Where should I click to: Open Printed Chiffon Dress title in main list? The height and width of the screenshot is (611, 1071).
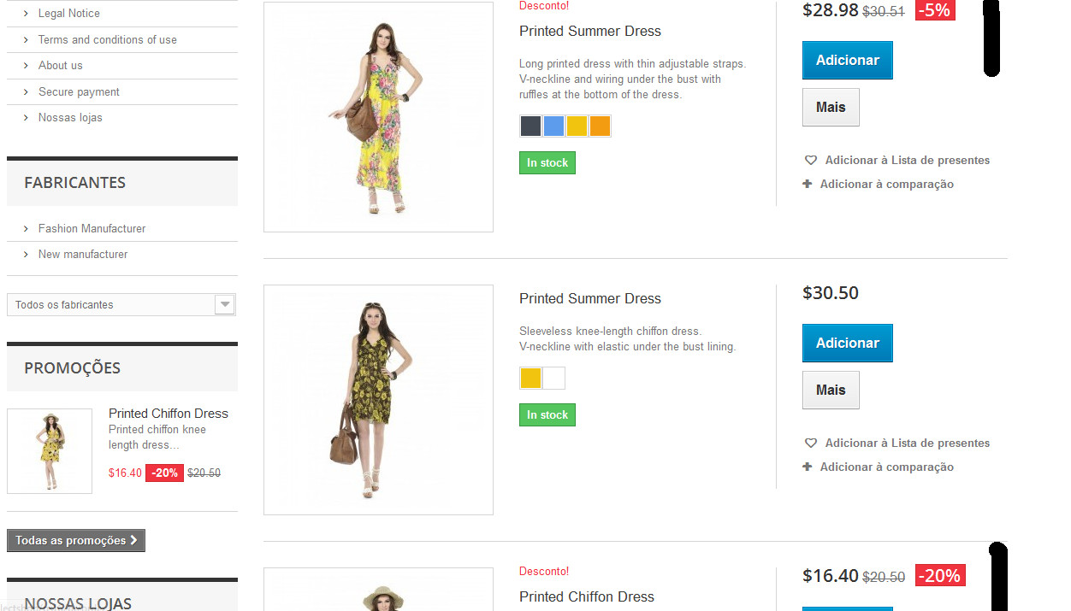pos(587,597)
